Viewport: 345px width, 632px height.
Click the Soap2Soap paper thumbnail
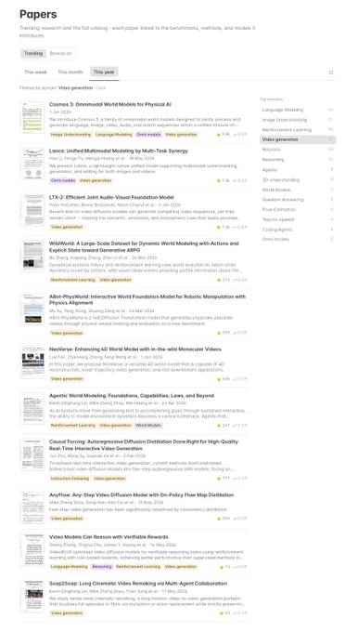coord(32,597)
